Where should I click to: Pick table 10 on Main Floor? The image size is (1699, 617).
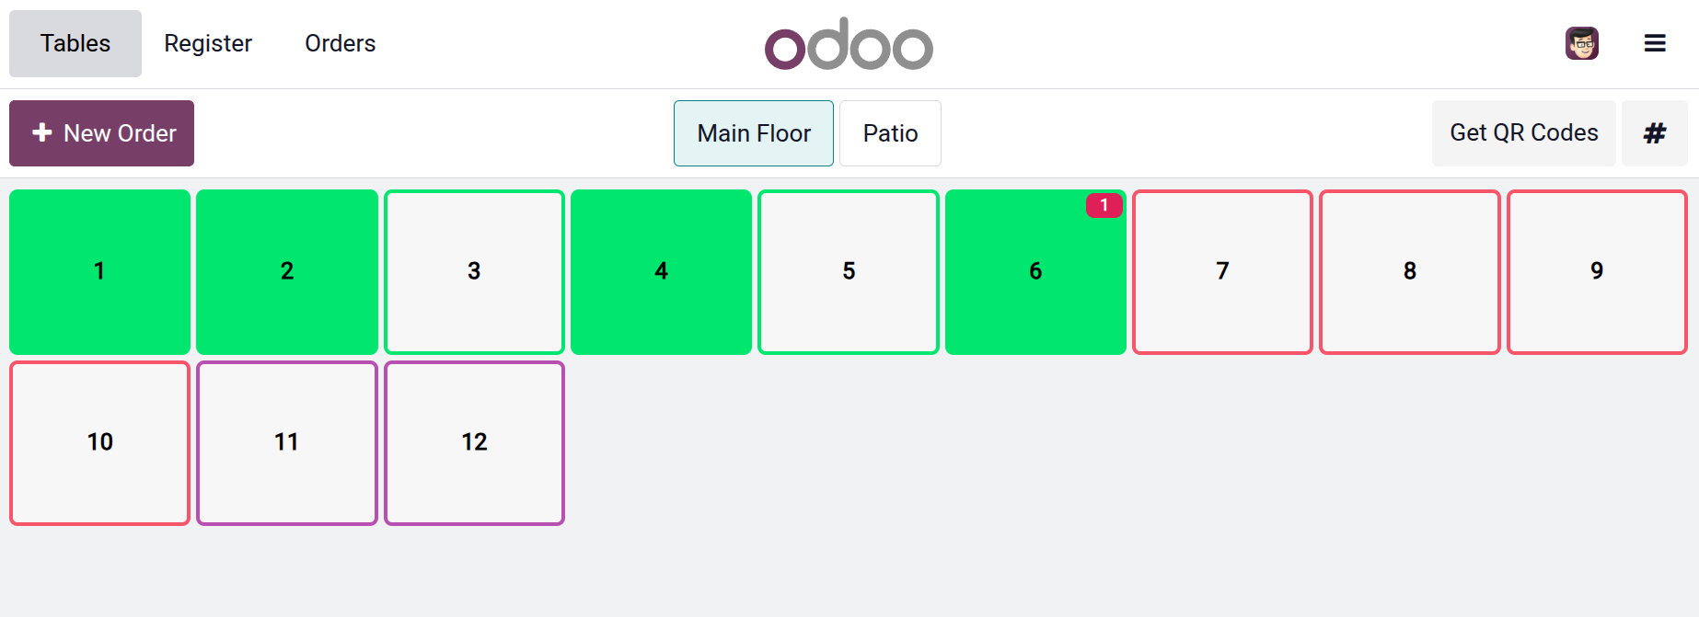(99, 442)
